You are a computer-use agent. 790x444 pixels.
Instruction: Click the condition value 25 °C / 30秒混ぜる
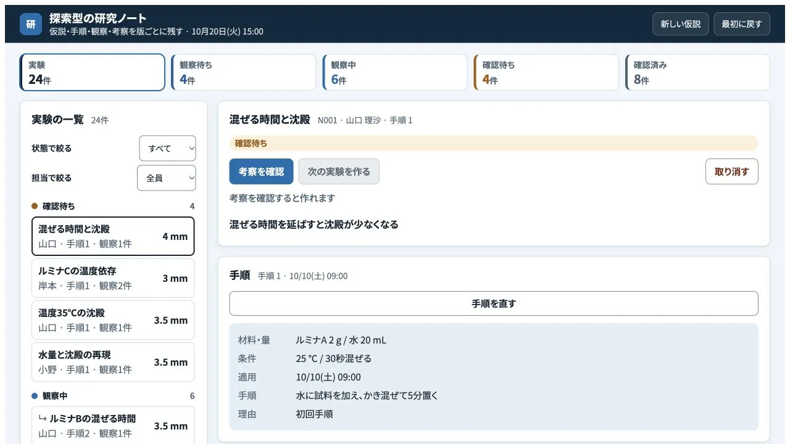point(334,358)
